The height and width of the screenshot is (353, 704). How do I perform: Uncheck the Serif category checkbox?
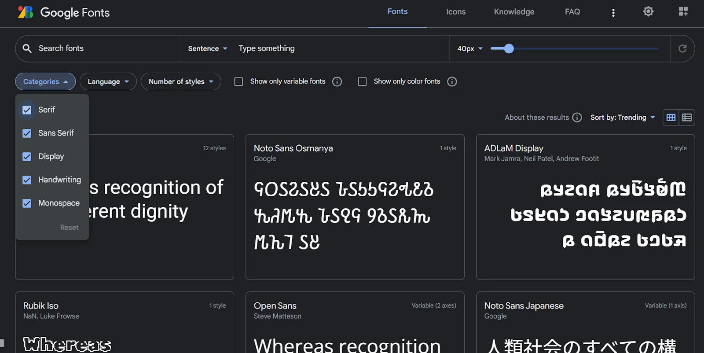[x=27, y=110]
